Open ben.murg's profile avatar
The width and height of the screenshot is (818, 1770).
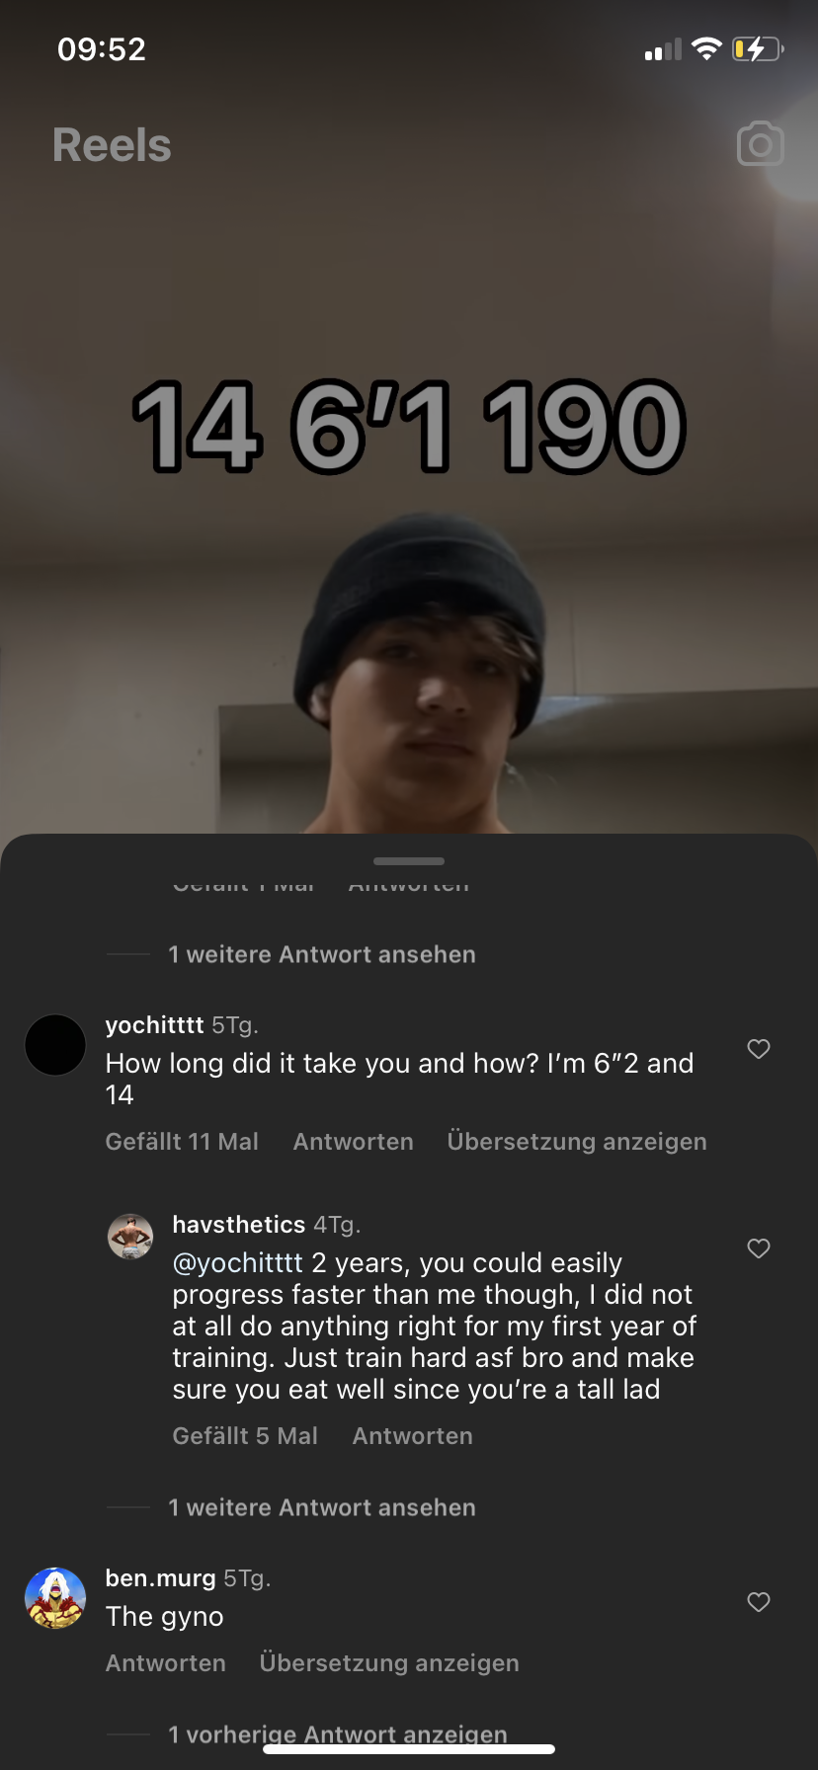pos(55,1598)
